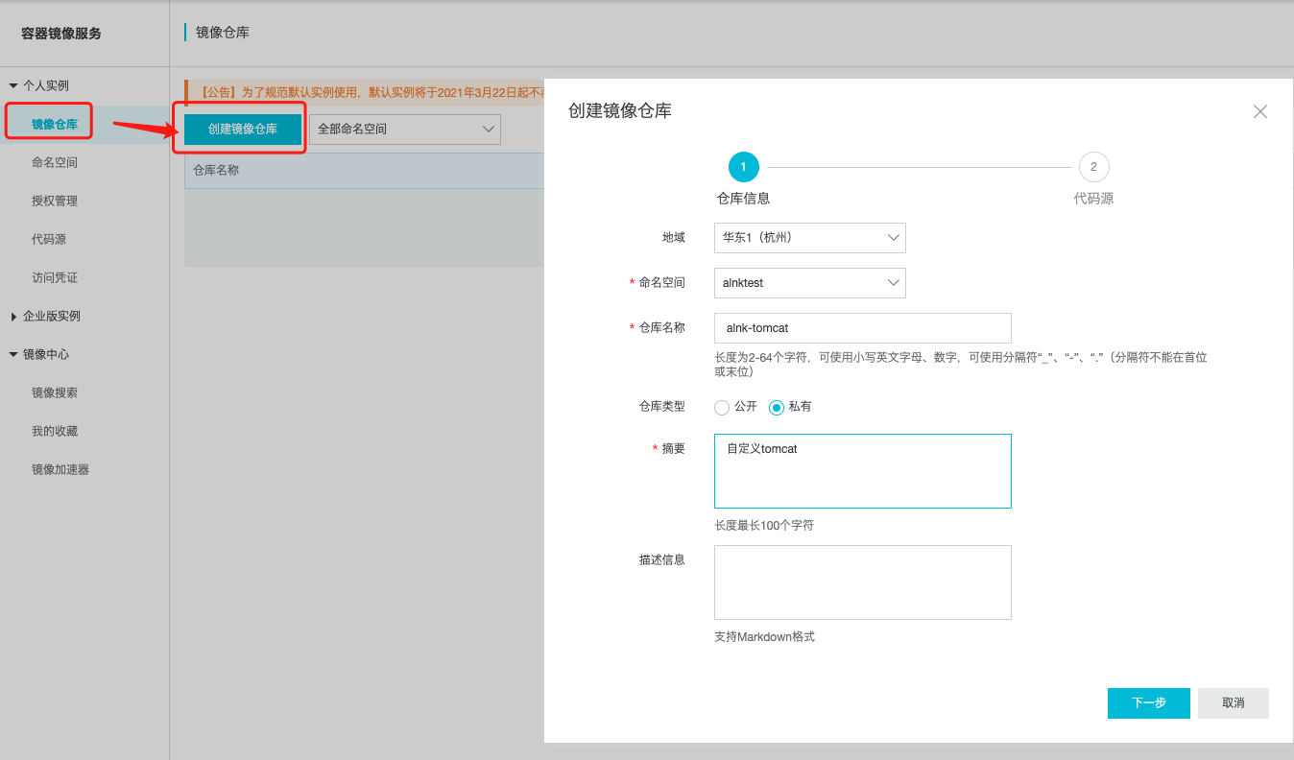Click the 镜像仓库 page heading

tap(223, 33)
